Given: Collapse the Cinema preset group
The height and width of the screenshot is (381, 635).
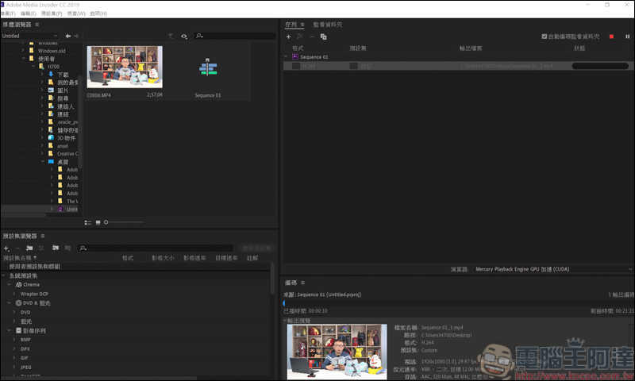Looking at the screenshot, I should click(x=10, y=284).
